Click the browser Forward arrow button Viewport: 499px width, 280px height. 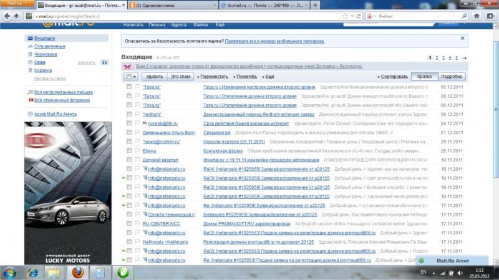click(x=16, y=16)
